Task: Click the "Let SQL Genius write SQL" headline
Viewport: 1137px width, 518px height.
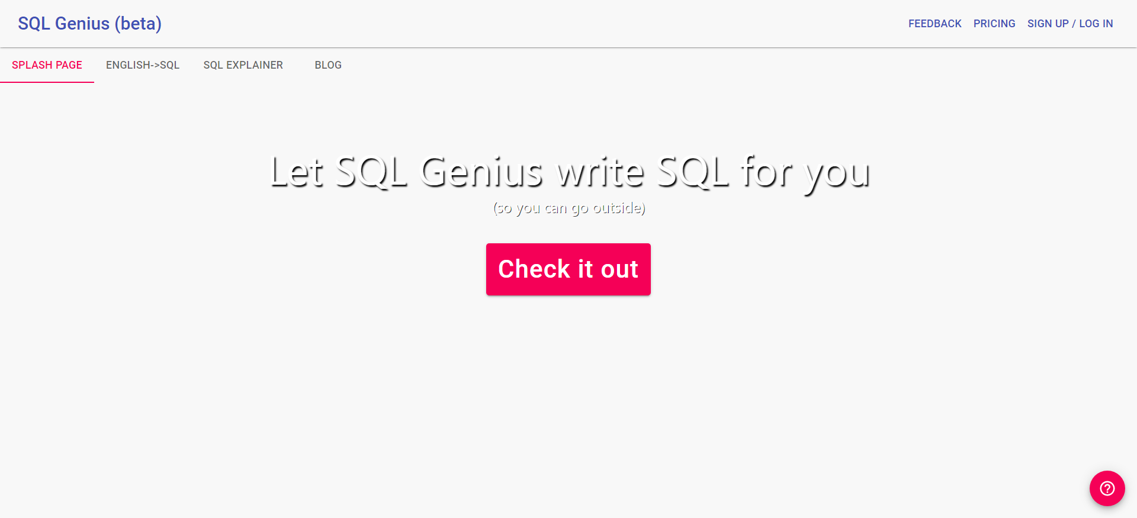Action: 569,172
